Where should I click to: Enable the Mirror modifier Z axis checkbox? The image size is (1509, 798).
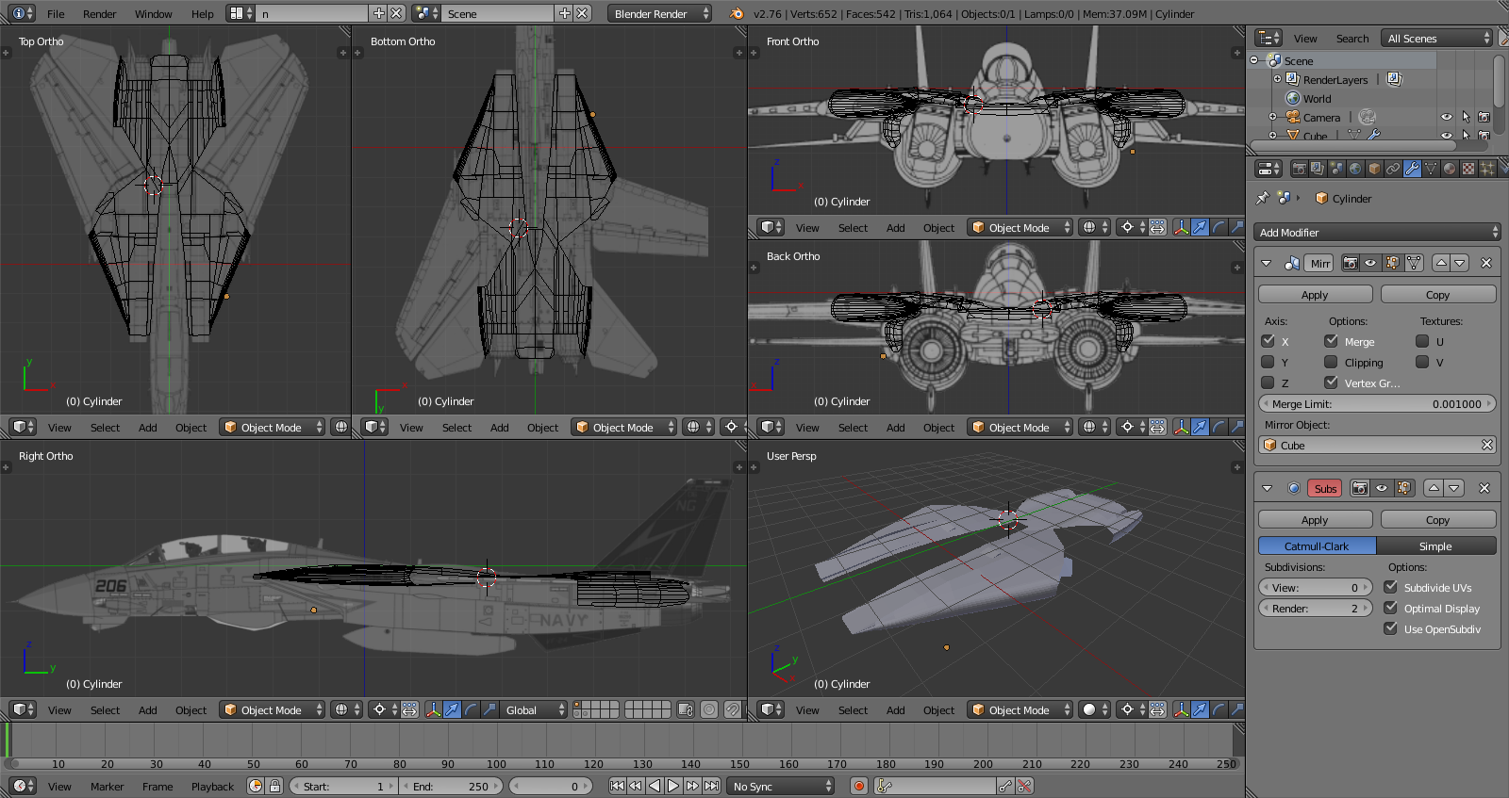[x=1269, y=383]
